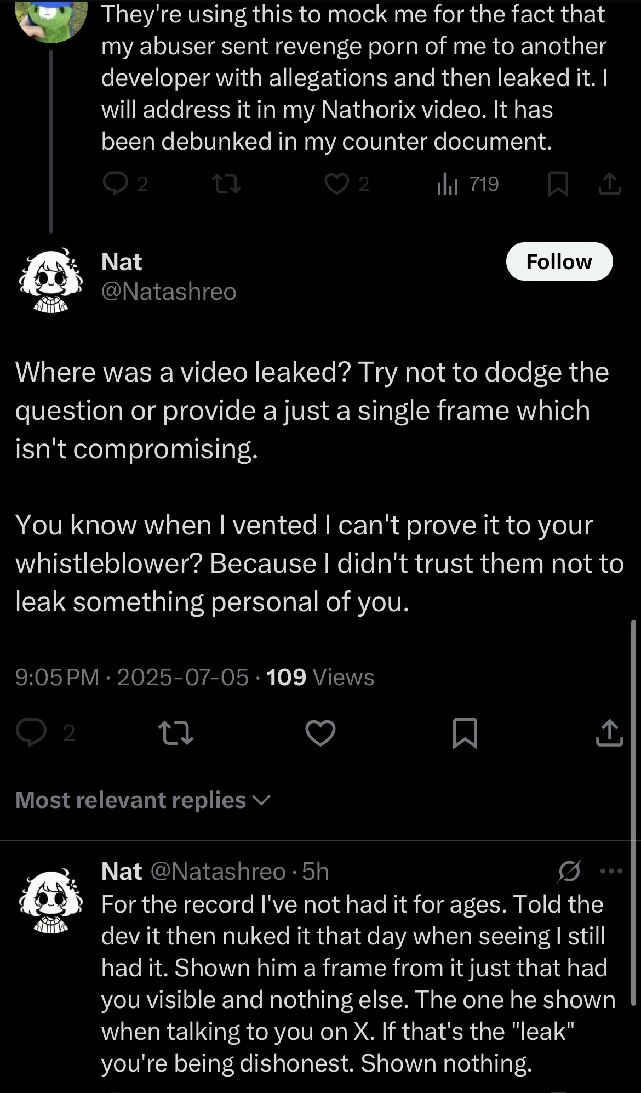Open Nat's profile avatar in main tweet
The width and height of the screenshot is (641, 1093).
click(x=50, y=280)
